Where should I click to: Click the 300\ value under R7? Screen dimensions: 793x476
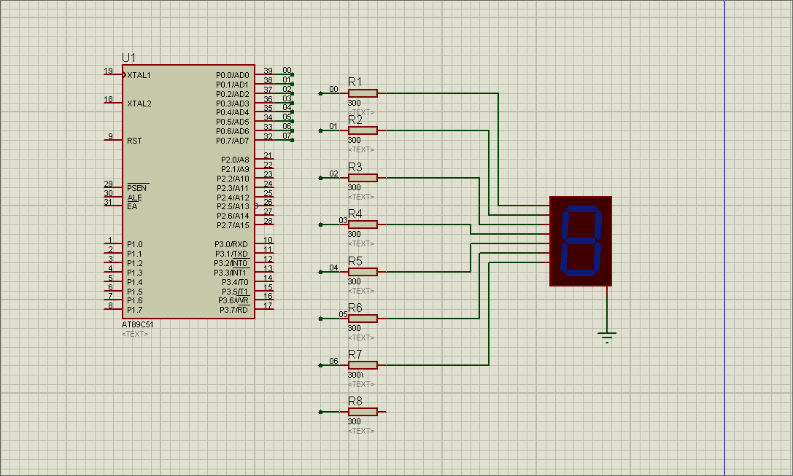tap(355, 375)
